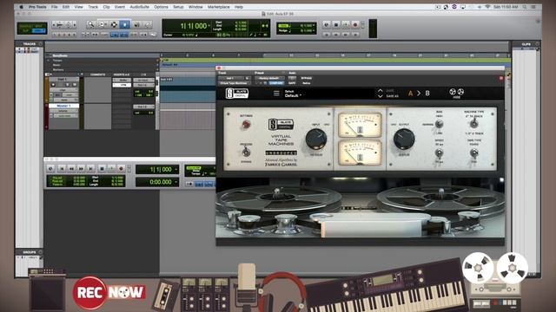Open the Marketplace menu
The image size is (556, 312).
219,7
